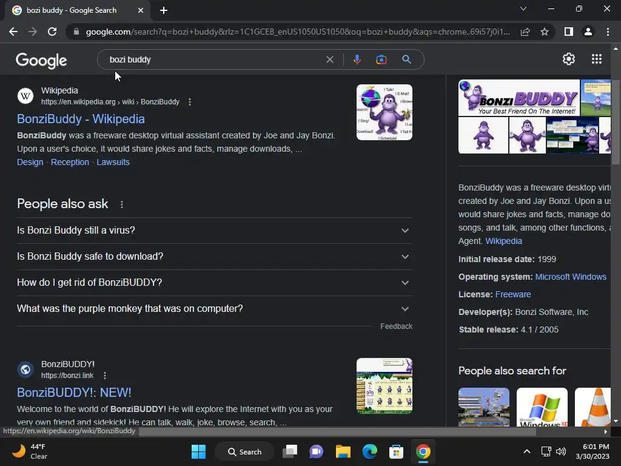Click the horizontal scrollbar at the page bottom
This screenshot has width=621, height=466.
click(x=337, y=432)
